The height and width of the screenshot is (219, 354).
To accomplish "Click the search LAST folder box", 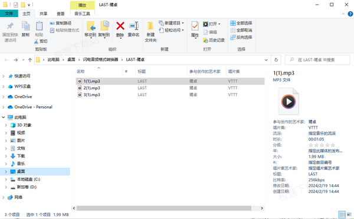I will pos(317,60).
